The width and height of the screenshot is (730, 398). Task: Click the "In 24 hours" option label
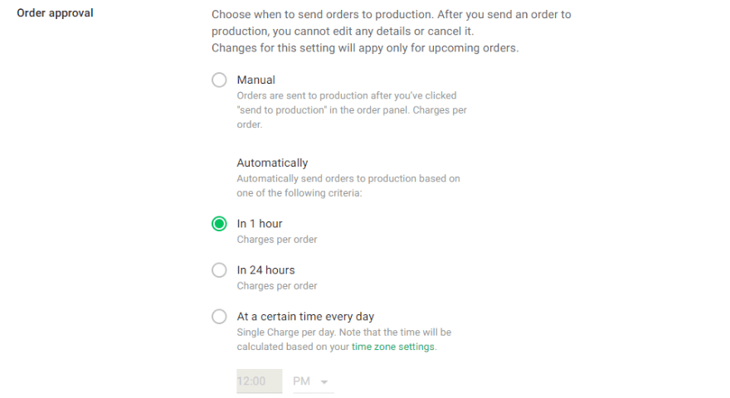265,270
